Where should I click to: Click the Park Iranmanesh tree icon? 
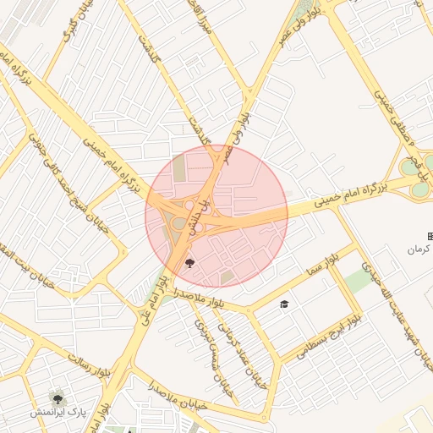tap(58, 399)
